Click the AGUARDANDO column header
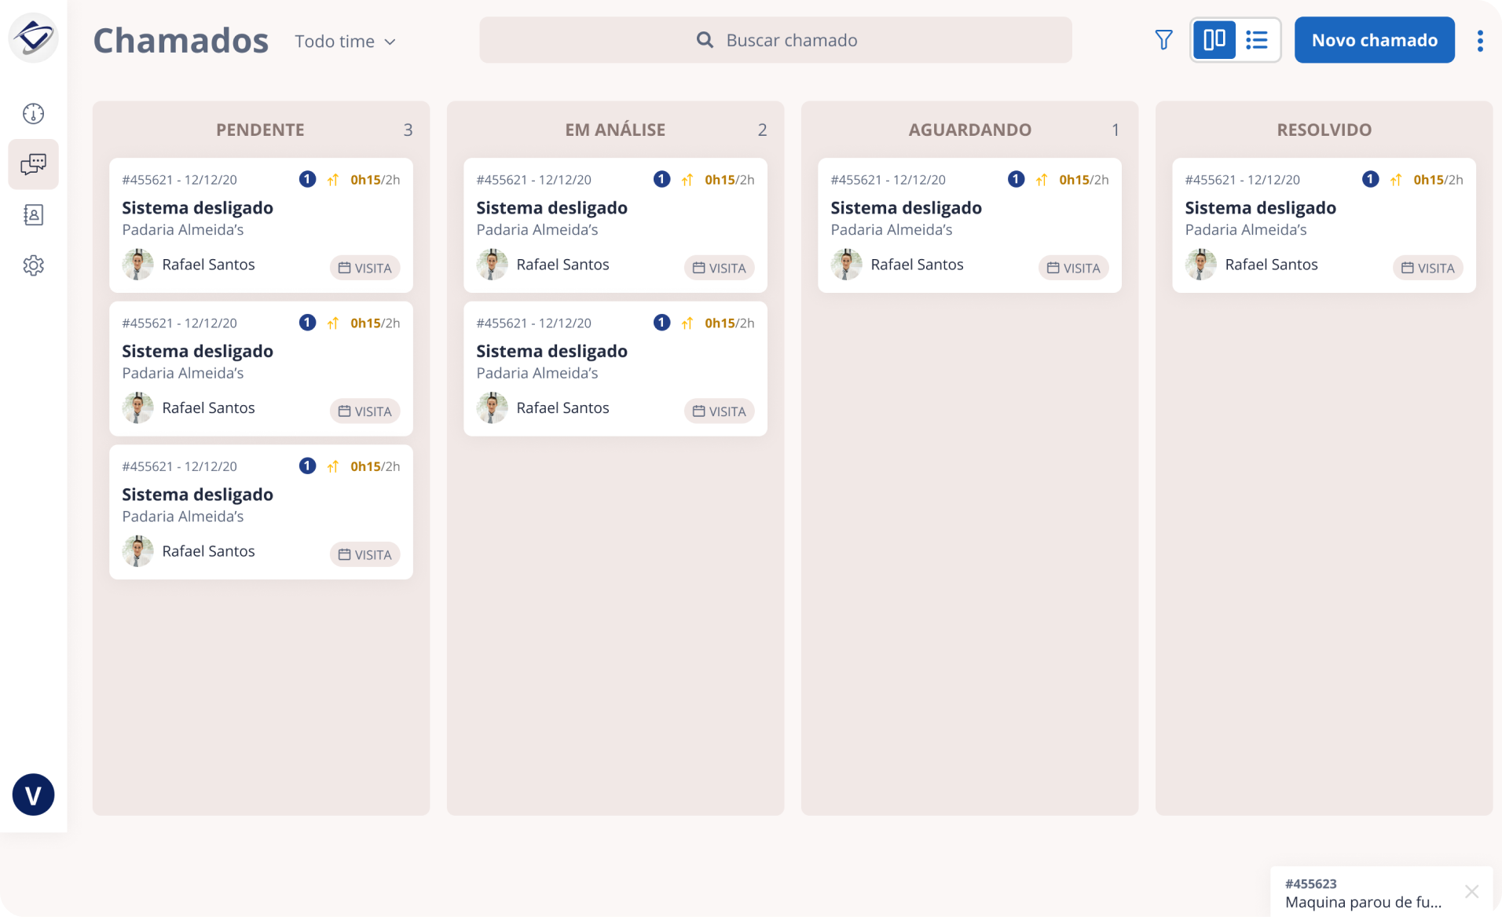The height and width of the screenshot is (917, 1502). [x=969, y=130]
